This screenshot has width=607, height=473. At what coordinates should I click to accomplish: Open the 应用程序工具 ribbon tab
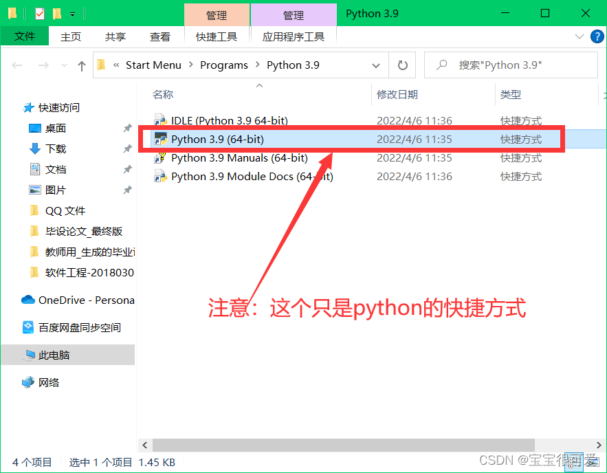[x=294, y=36]
